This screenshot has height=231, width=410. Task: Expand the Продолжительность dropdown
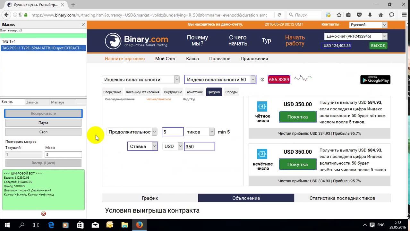coord(132,132)
